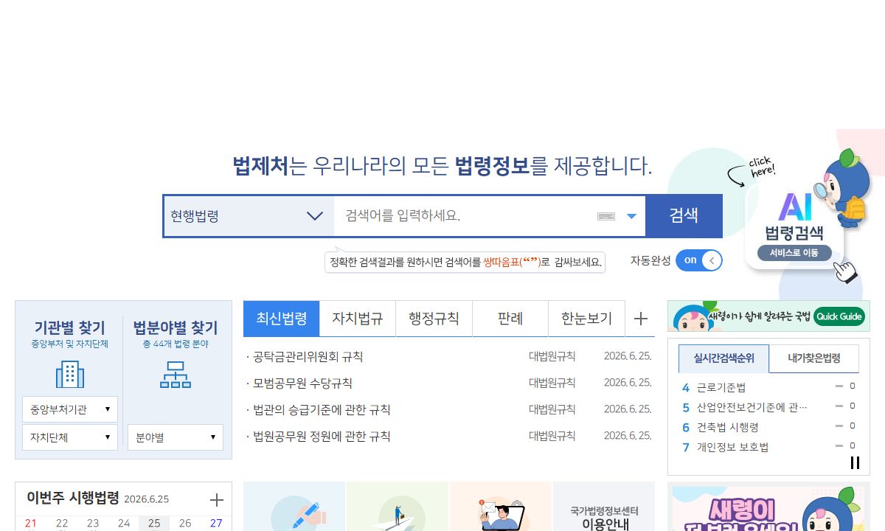Click the paper airplane illustration tile

[x=398, y=507]
